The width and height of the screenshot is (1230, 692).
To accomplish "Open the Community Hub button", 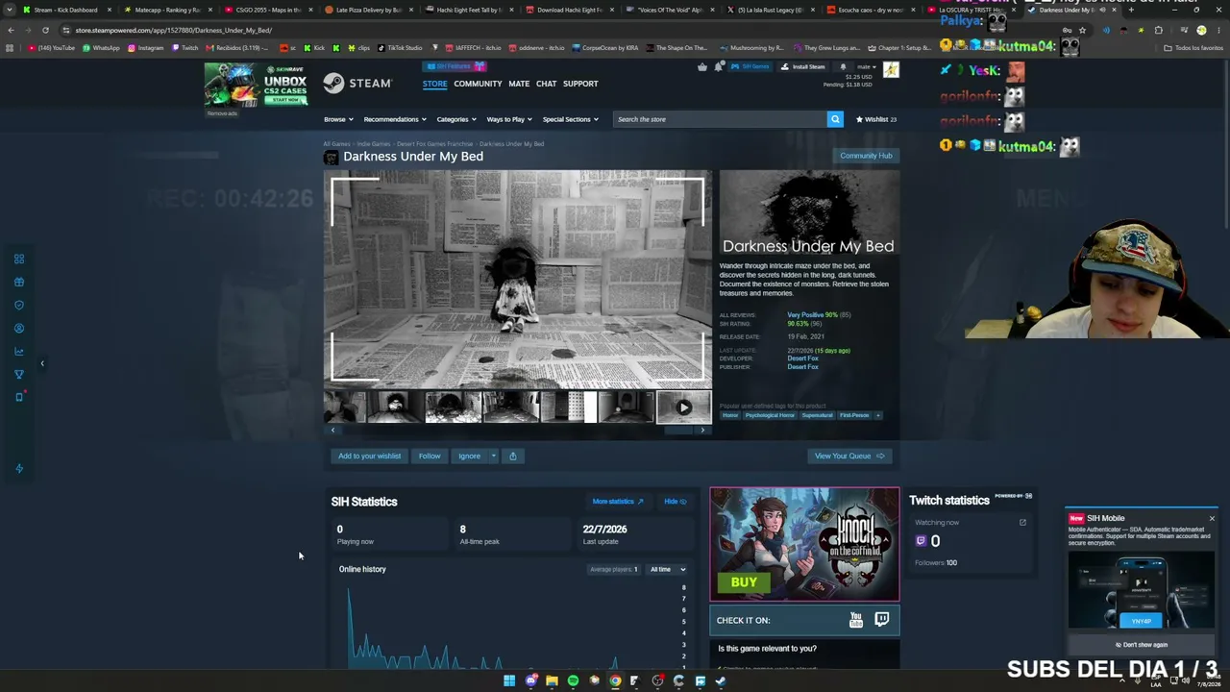I will click(x=866, y=156).
